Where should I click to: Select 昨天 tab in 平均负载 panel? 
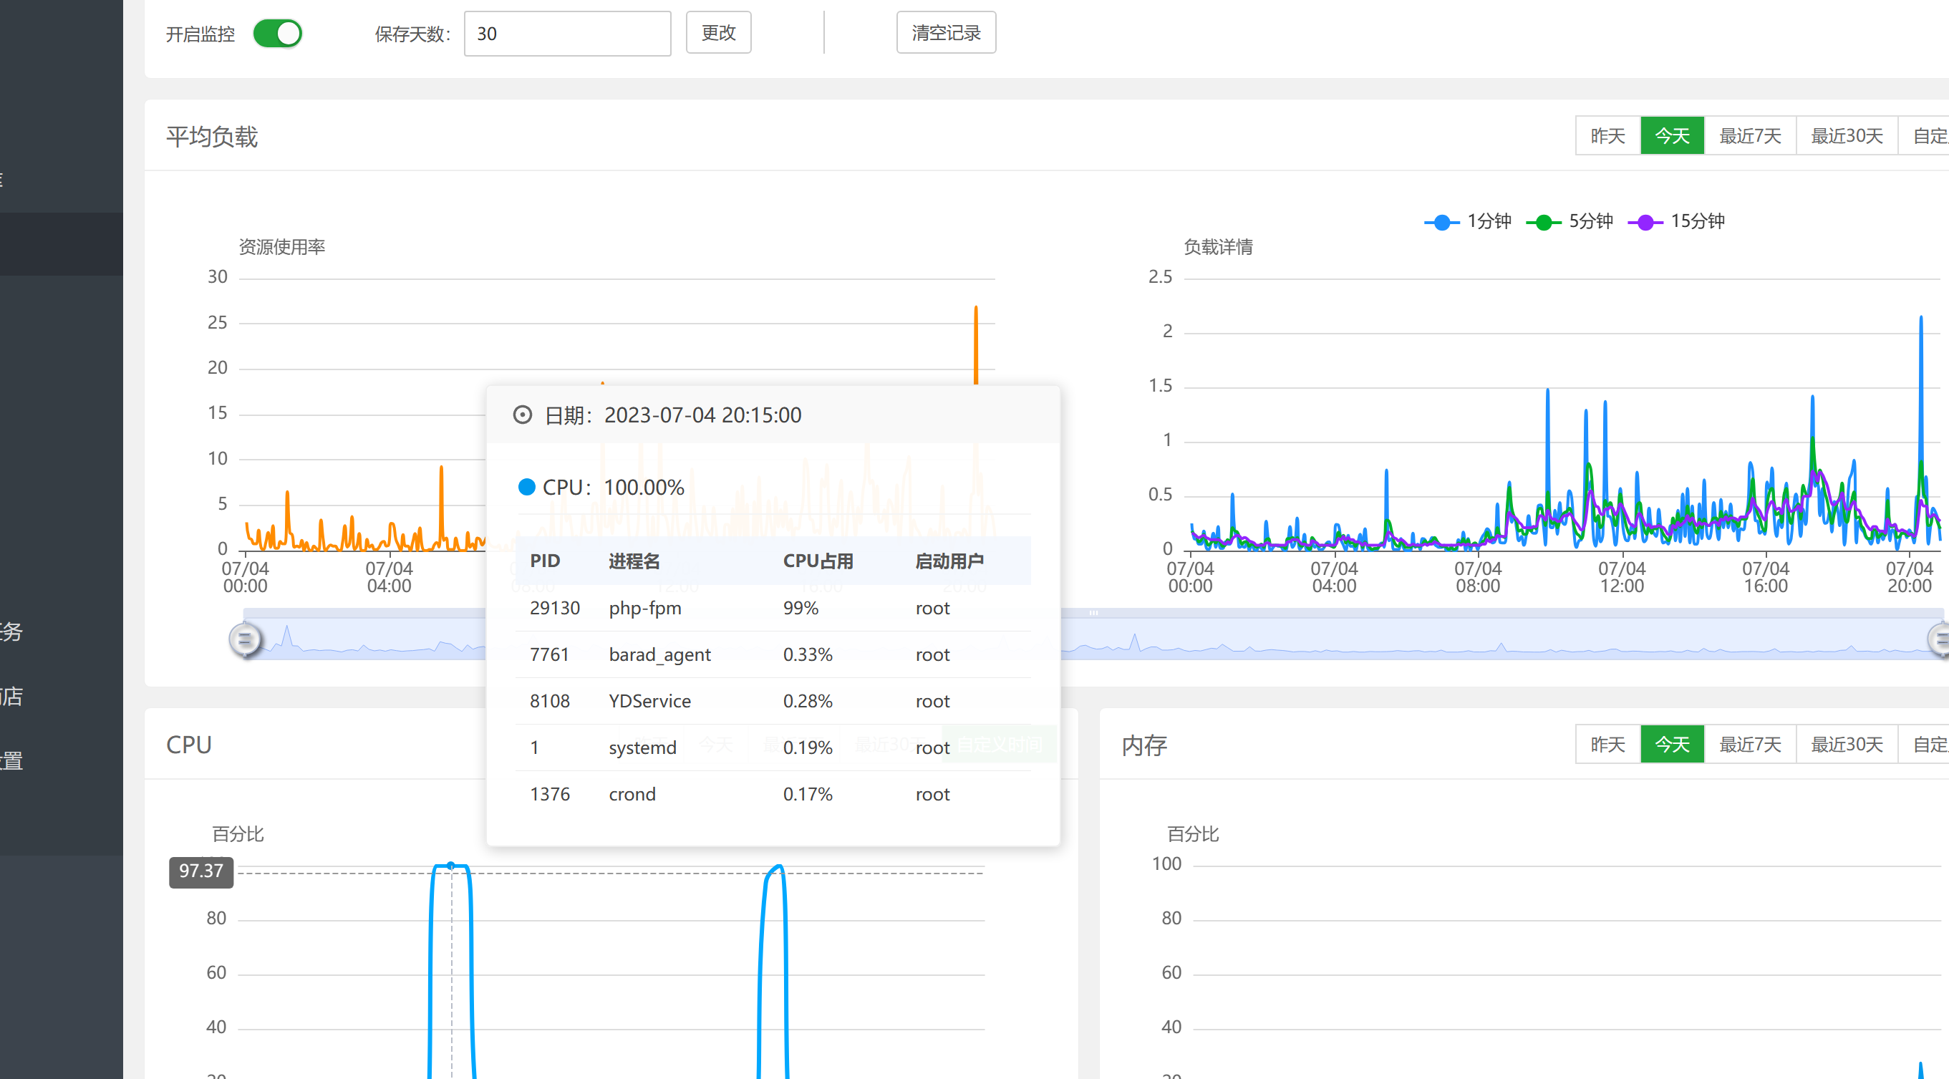pyautogui.click(x=1607, y=135)
